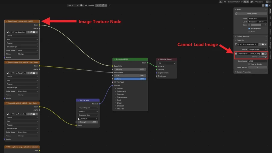Image resolution: width=272 pixels, height=153 pixels.
Task: Adjust the Metallic slider in Principled BSDF
Action: coord(130,69)
